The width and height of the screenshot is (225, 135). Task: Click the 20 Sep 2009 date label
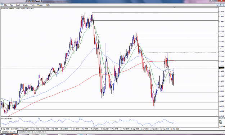tap(135, 129)
